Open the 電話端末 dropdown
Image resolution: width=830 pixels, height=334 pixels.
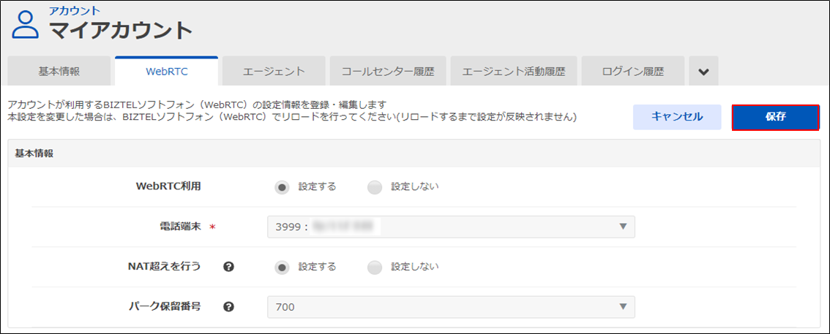[451, 227]
